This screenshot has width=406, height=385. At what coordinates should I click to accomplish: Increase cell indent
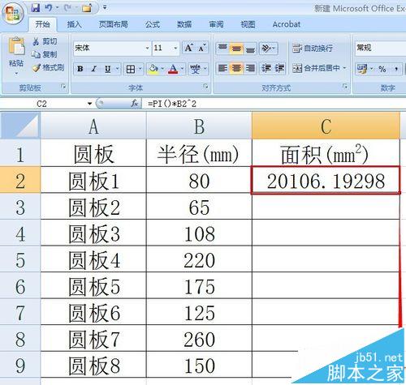pos(279,68)
